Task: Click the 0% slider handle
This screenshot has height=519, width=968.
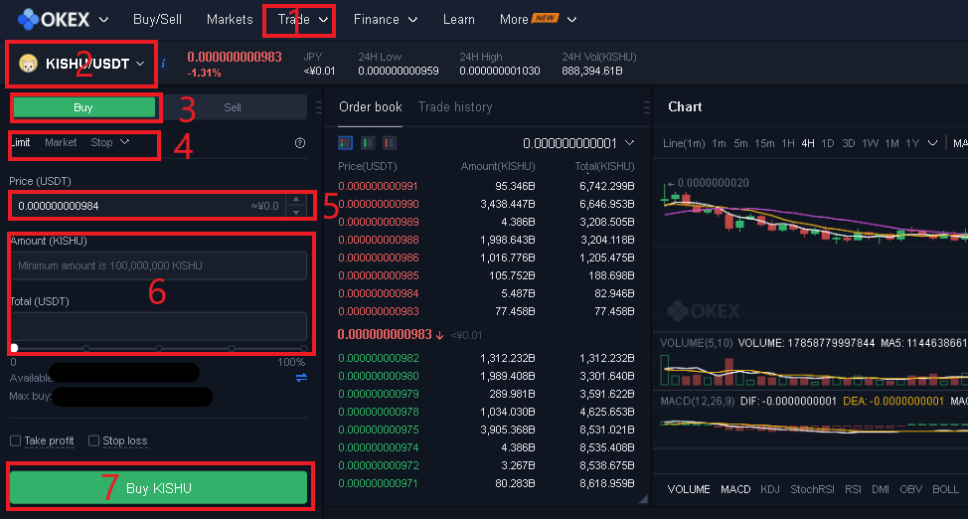Action: pos(14,348)
